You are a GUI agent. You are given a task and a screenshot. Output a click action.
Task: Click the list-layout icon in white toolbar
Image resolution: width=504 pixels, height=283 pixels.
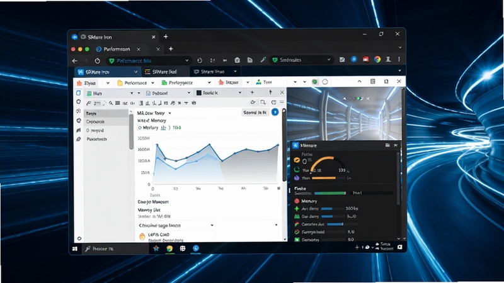coord(373,82)
